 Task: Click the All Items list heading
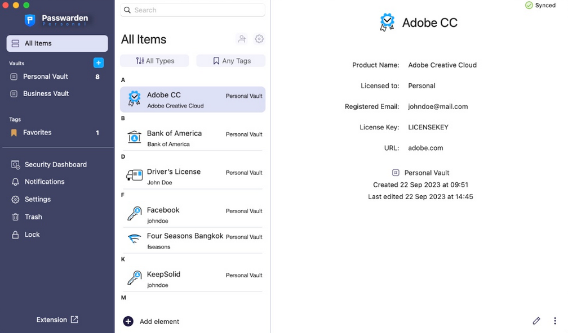click(x=144, y=39)
